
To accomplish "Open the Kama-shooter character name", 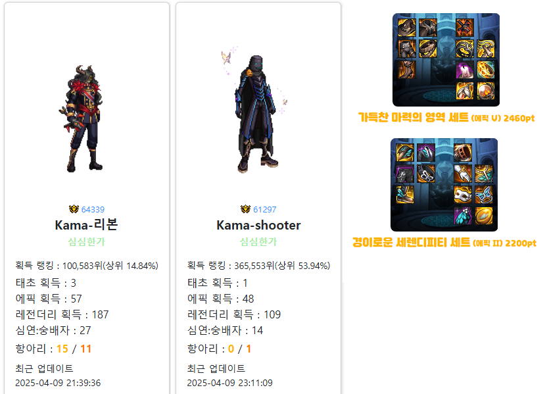I will [258, 225].
